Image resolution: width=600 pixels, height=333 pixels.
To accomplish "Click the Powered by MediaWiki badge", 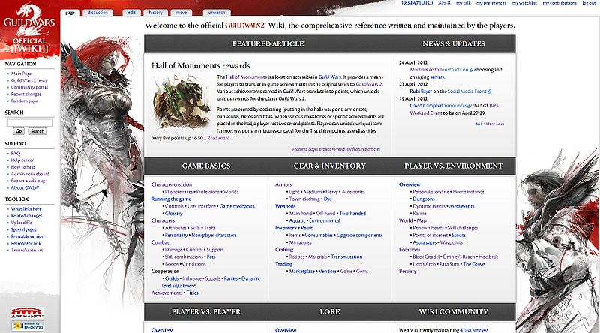I will [28, 325].
